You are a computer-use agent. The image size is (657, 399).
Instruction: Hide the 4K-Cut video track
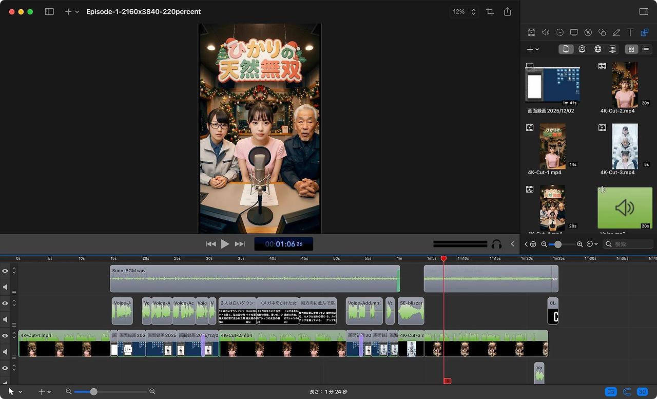(x=5, y=335)
